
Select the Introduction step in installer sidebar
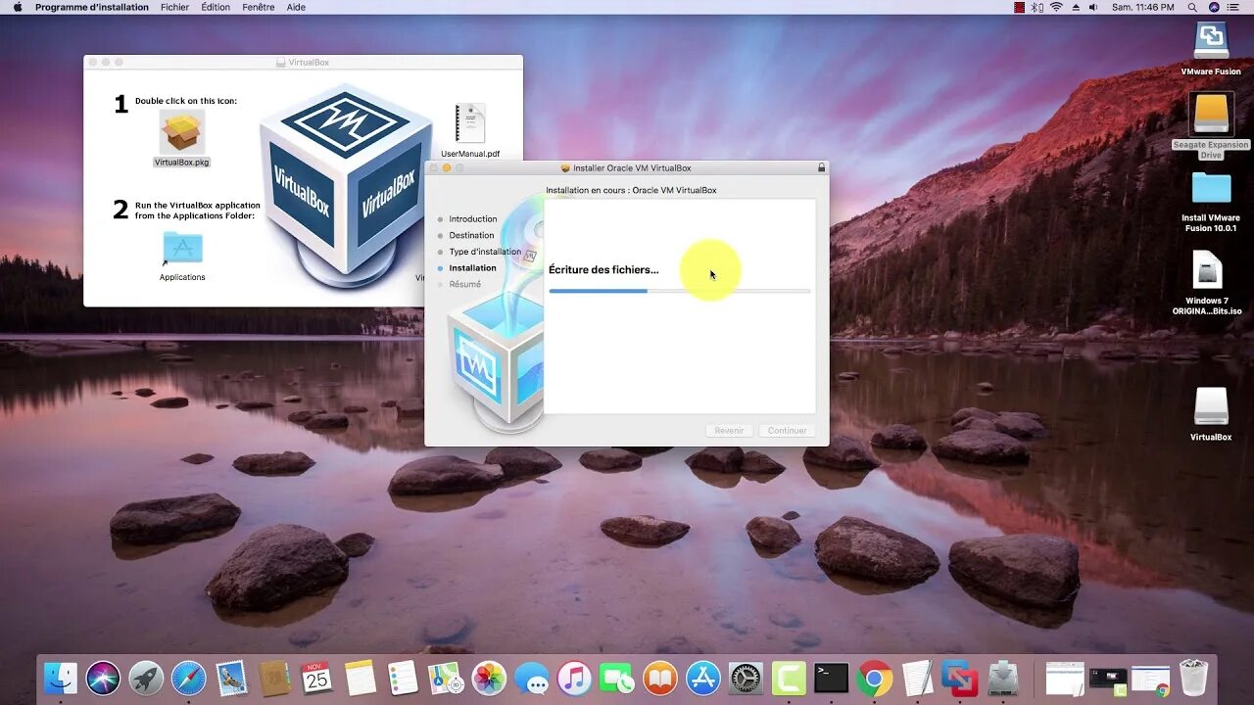(473, 219)
